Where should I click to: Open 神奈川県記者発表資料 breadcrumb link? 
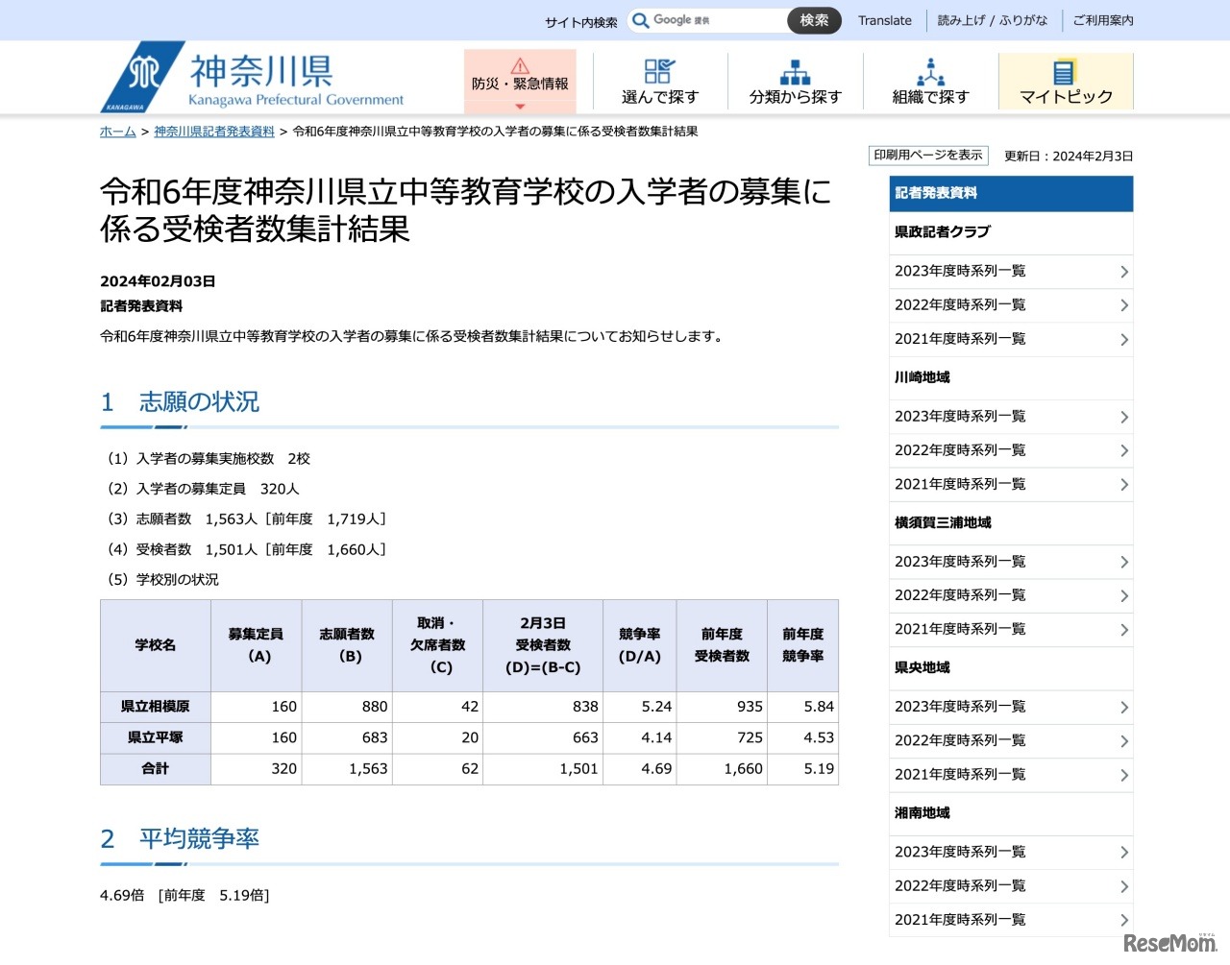click(x=214, y=132)
